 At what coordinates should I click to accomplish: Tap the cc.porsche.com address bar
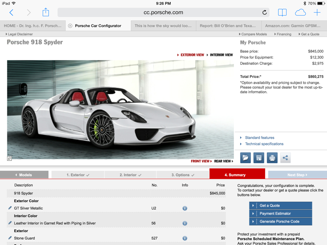tap(163, 13)
